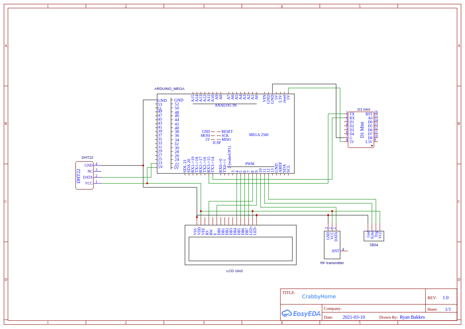Click the LCD 16x2 component label
This screenshot has width=465, height=329.
coord(235,271)
